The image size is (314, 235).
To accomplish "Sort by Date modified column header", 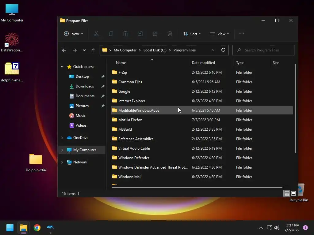I will [212, 63].
